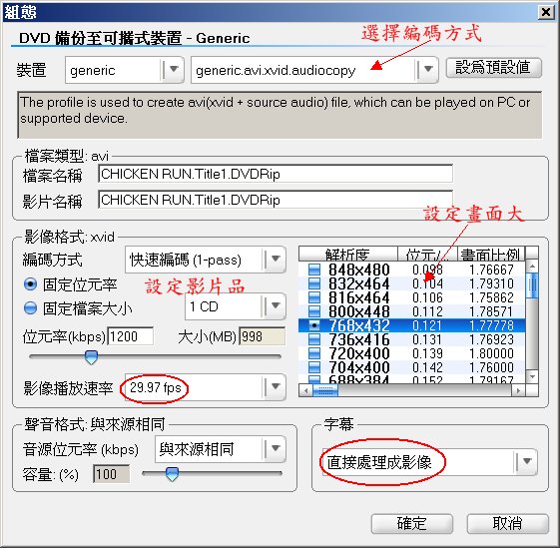Image resolution: width=560 pixels, height=548 pixels.
Task: Click the 設為預設值 button
Action: (493, 68)
